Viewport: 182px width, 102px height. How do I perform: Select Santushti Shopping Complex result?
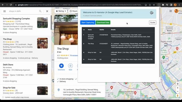pos(26,25)
